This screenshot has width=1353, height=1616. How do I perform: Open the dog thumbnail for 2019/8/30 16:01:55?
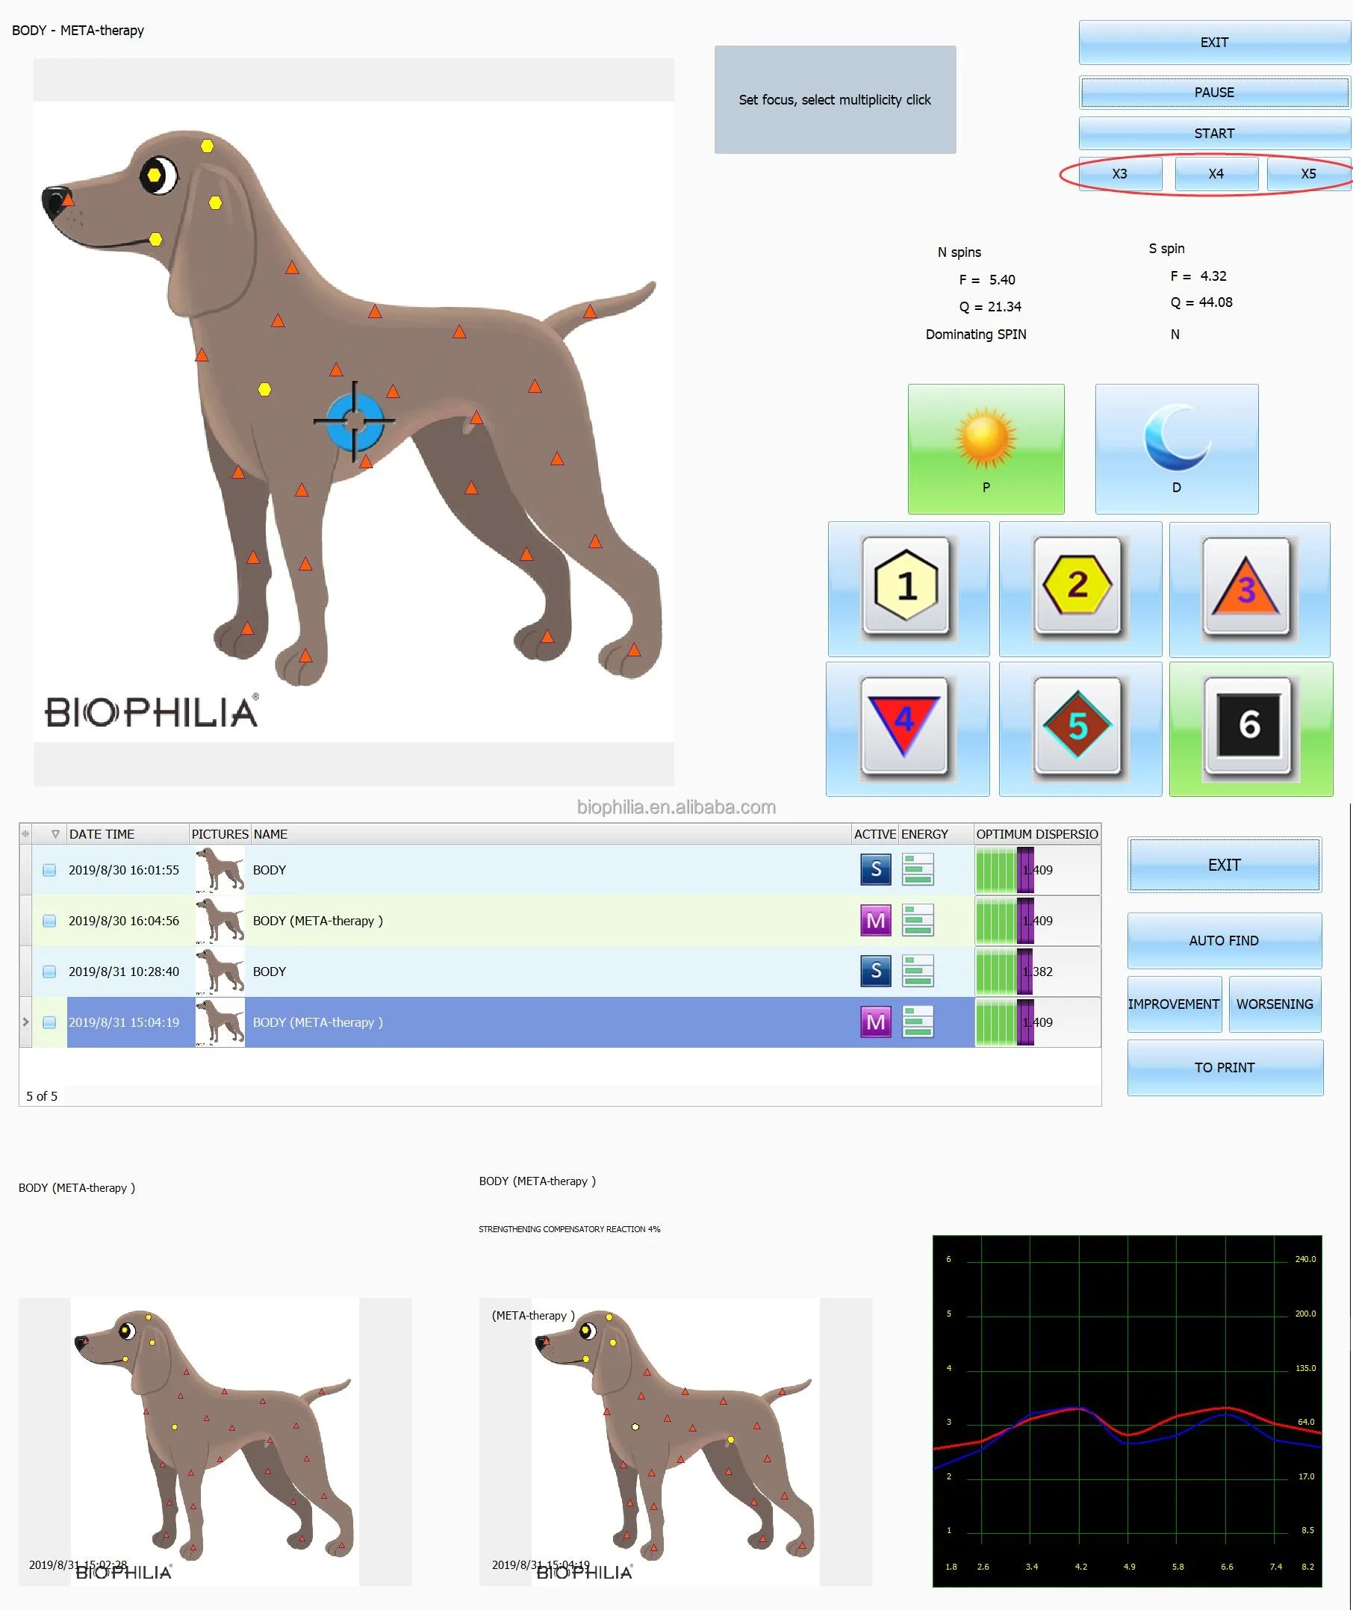point(220,869)
